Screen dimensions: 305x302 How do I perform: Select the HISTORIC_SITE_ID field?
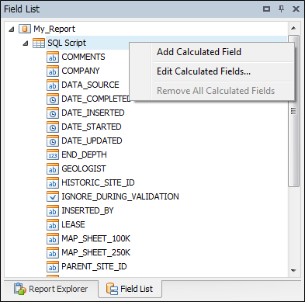pyautogui.click(x=98, y=182)
